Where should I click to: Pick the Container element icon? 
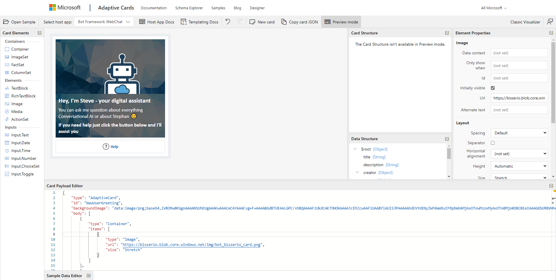click(7, 49)
